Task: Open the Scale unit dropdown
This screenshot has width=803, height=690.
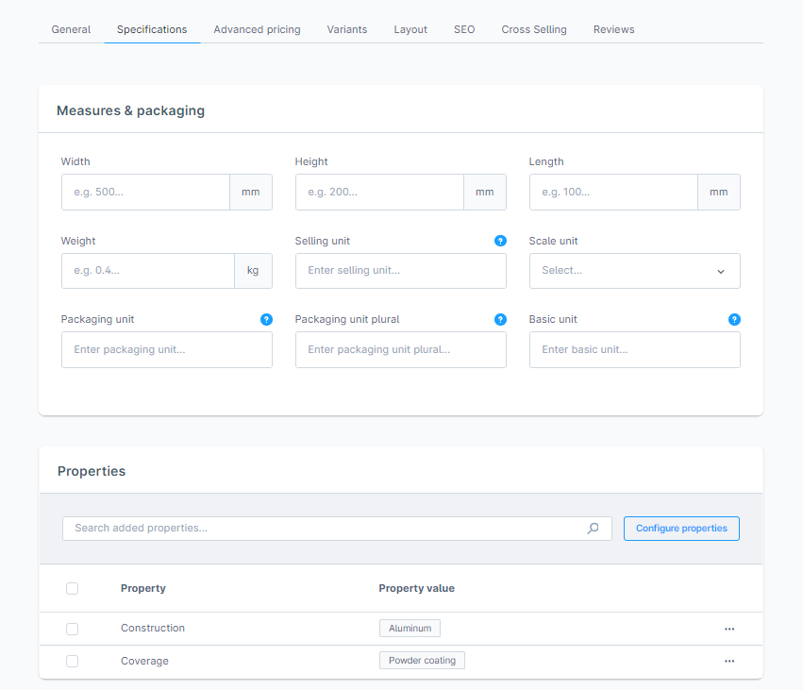Action: 634,271
